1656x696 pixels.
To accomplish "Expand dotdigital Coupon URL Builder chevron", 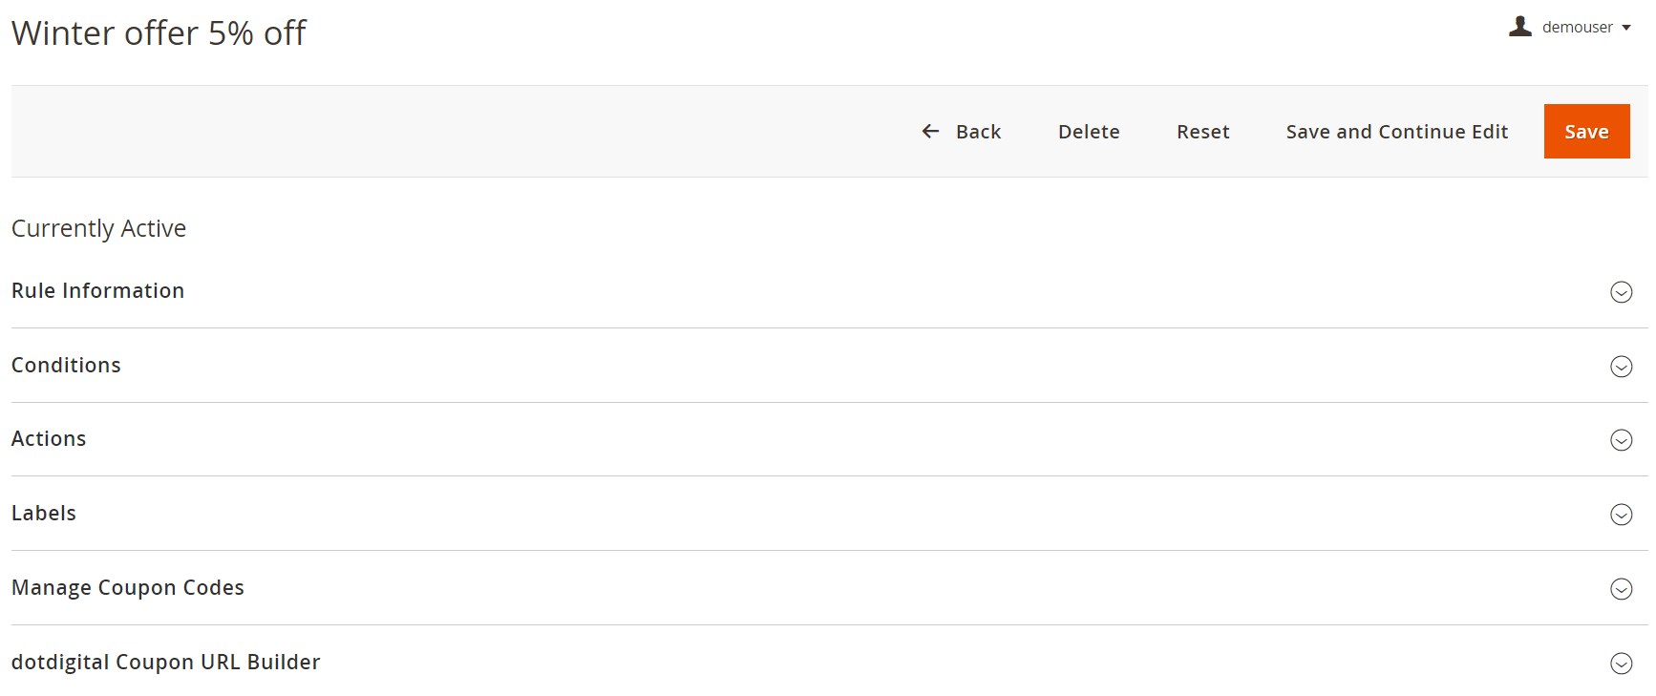I will click(1621, 664).
